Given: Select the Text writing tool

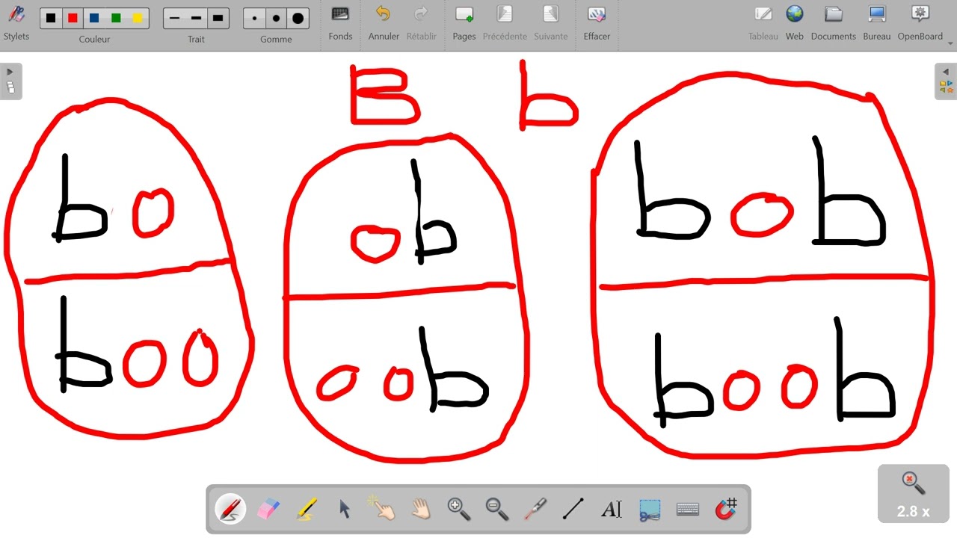Looking at the screenshot, I should pos(612,510).
